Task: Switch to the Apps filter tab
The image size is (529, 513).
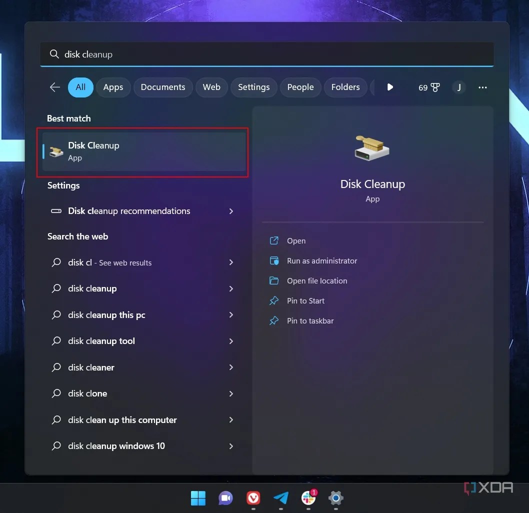Action: [x=113, y=87]
